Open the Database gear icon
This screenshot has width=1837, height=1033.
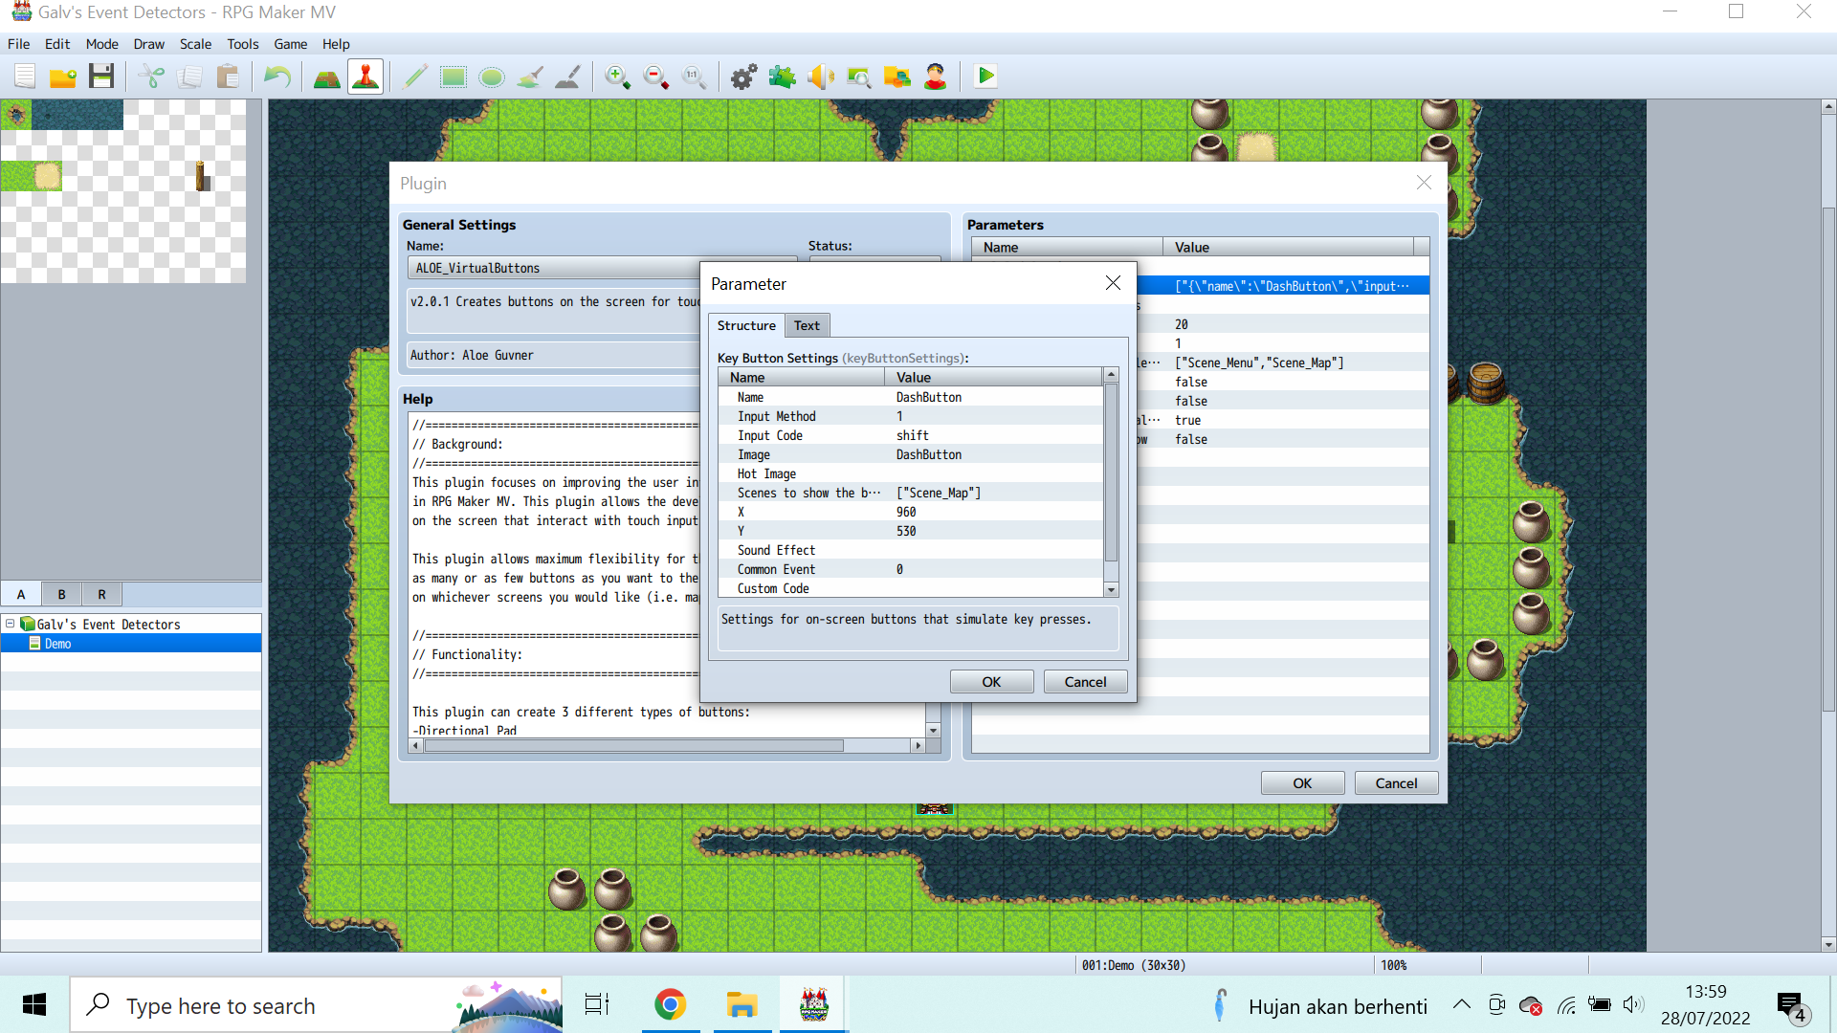[x=744, y=77]
